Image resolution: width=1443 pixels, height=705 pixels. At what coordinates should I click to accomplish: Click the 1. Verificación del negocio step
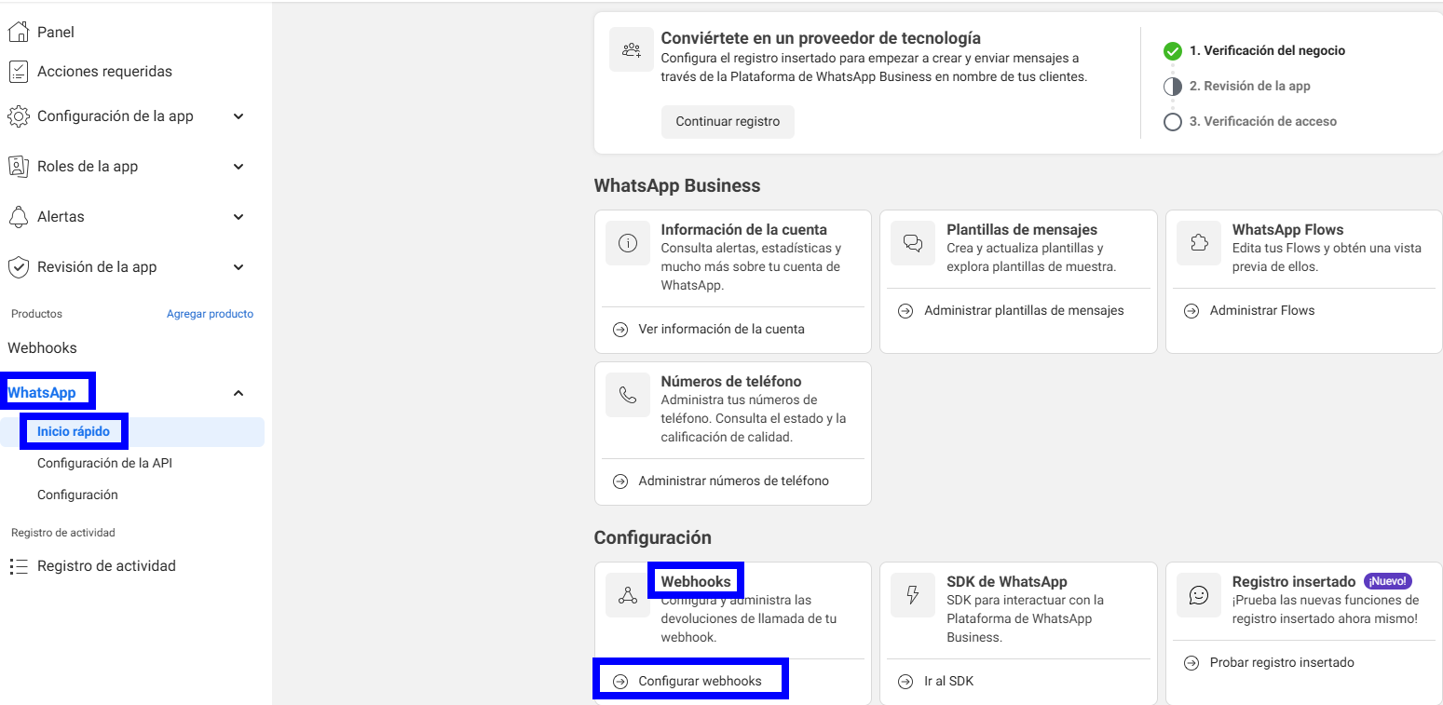(1267, 51)
